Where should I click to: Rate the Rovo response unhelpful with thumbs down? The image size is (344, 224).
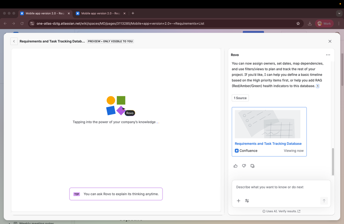(x=244, y=166)
